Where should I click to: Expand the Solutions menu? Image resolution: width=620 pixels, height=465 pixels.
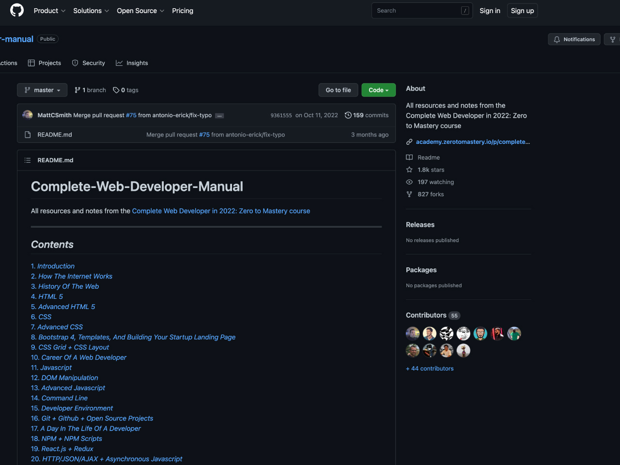[x=91, y=11]
